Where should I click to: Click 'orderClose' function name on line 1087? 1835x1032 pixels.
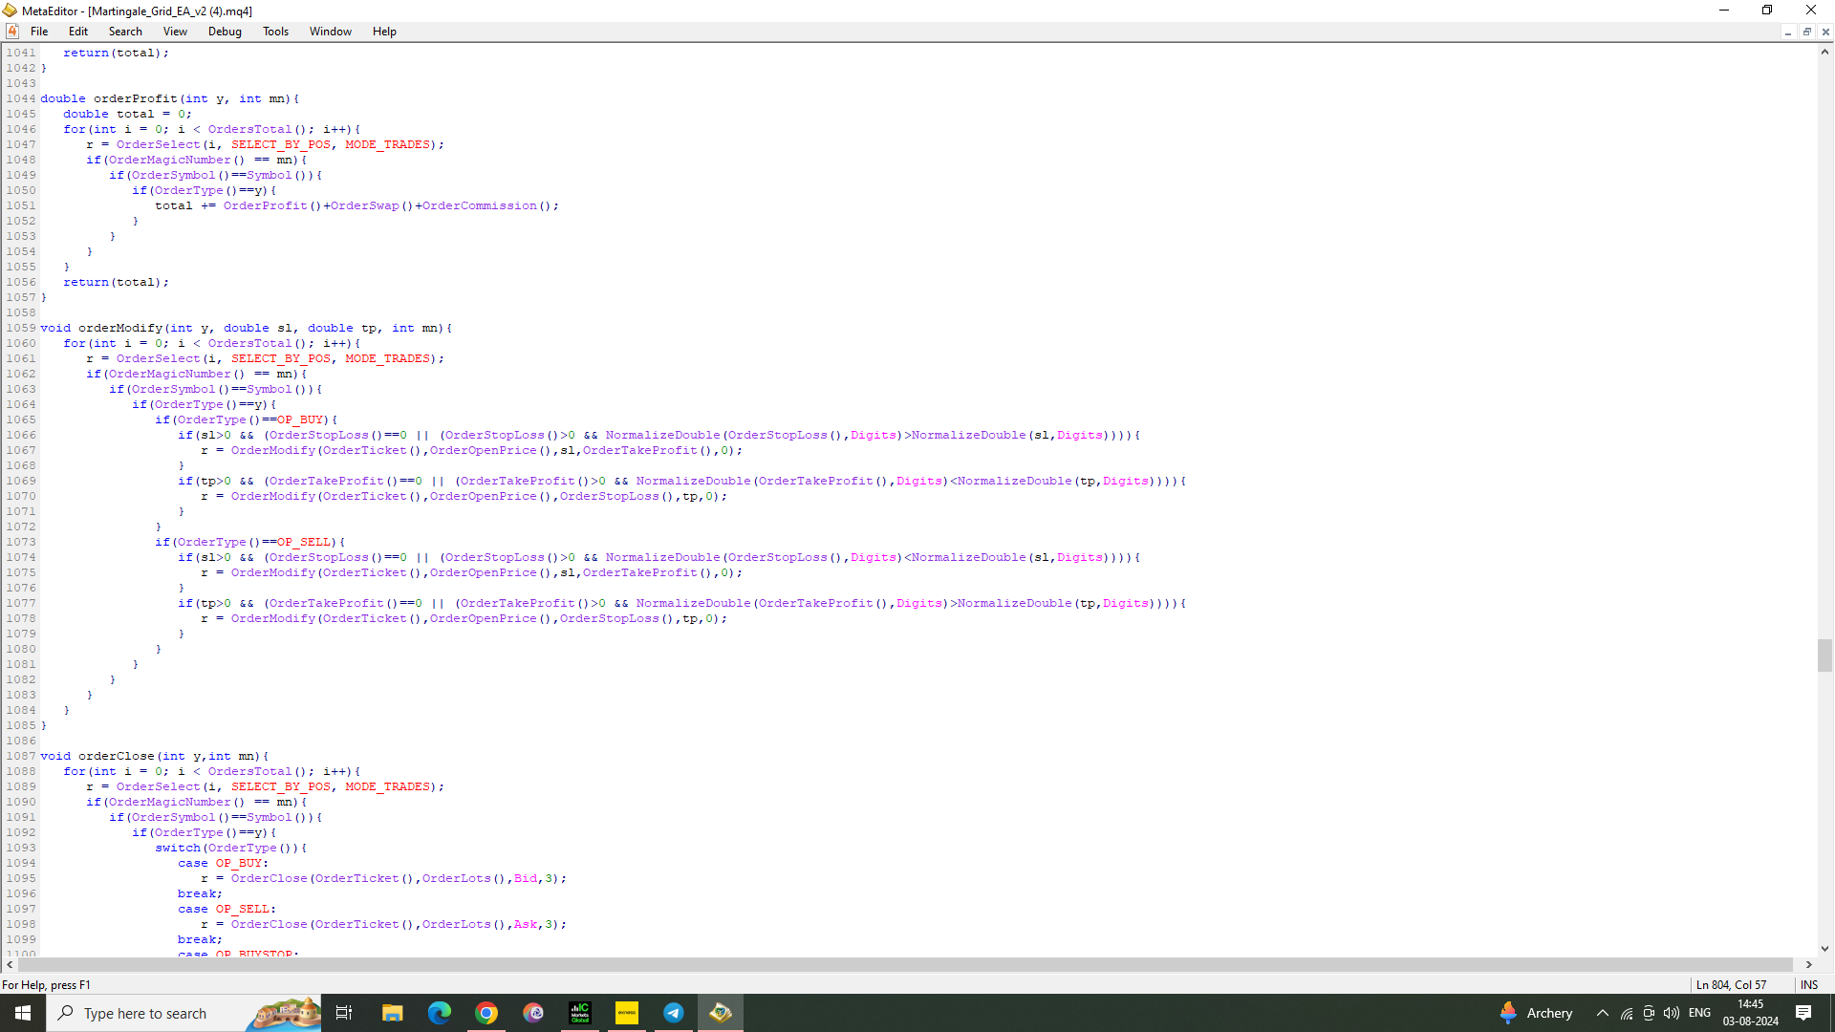[x=117, y=756]
